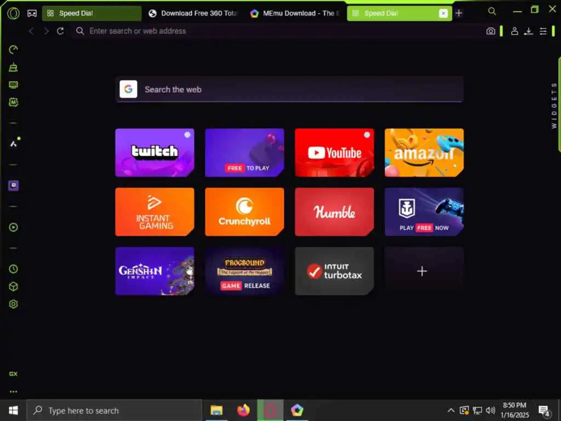
Task: Click the taskbar Type here to search box
Action: 115,410
